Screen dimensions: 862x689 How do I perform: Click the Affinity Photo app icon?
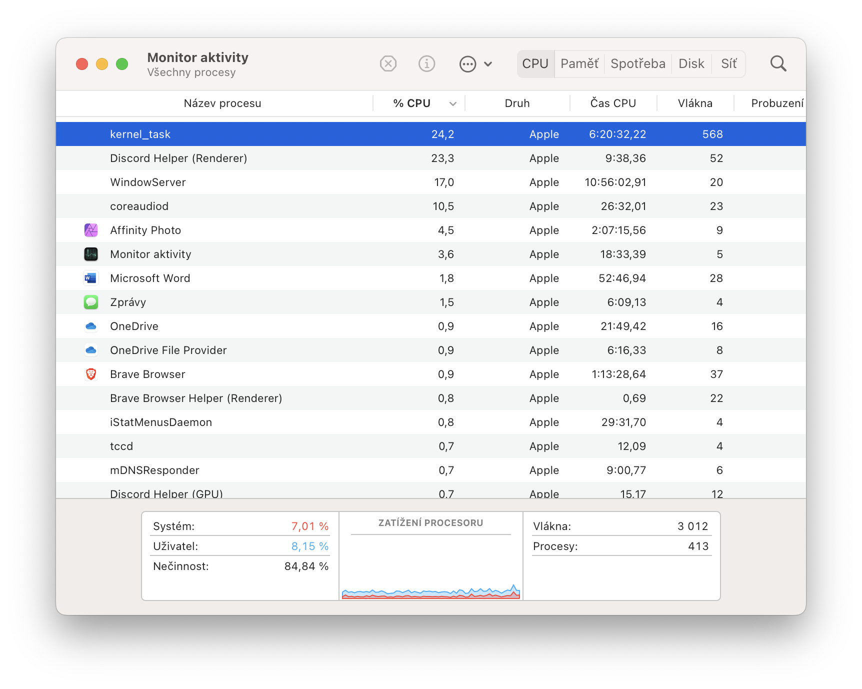click(91, 230)
